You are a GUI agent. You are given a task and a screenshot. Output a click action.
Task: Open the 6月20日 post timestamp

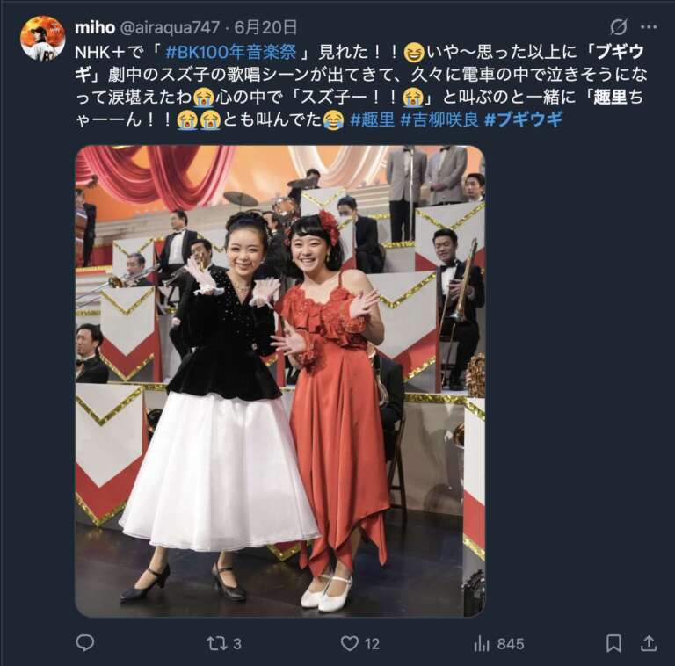click(x=265, y=27)
